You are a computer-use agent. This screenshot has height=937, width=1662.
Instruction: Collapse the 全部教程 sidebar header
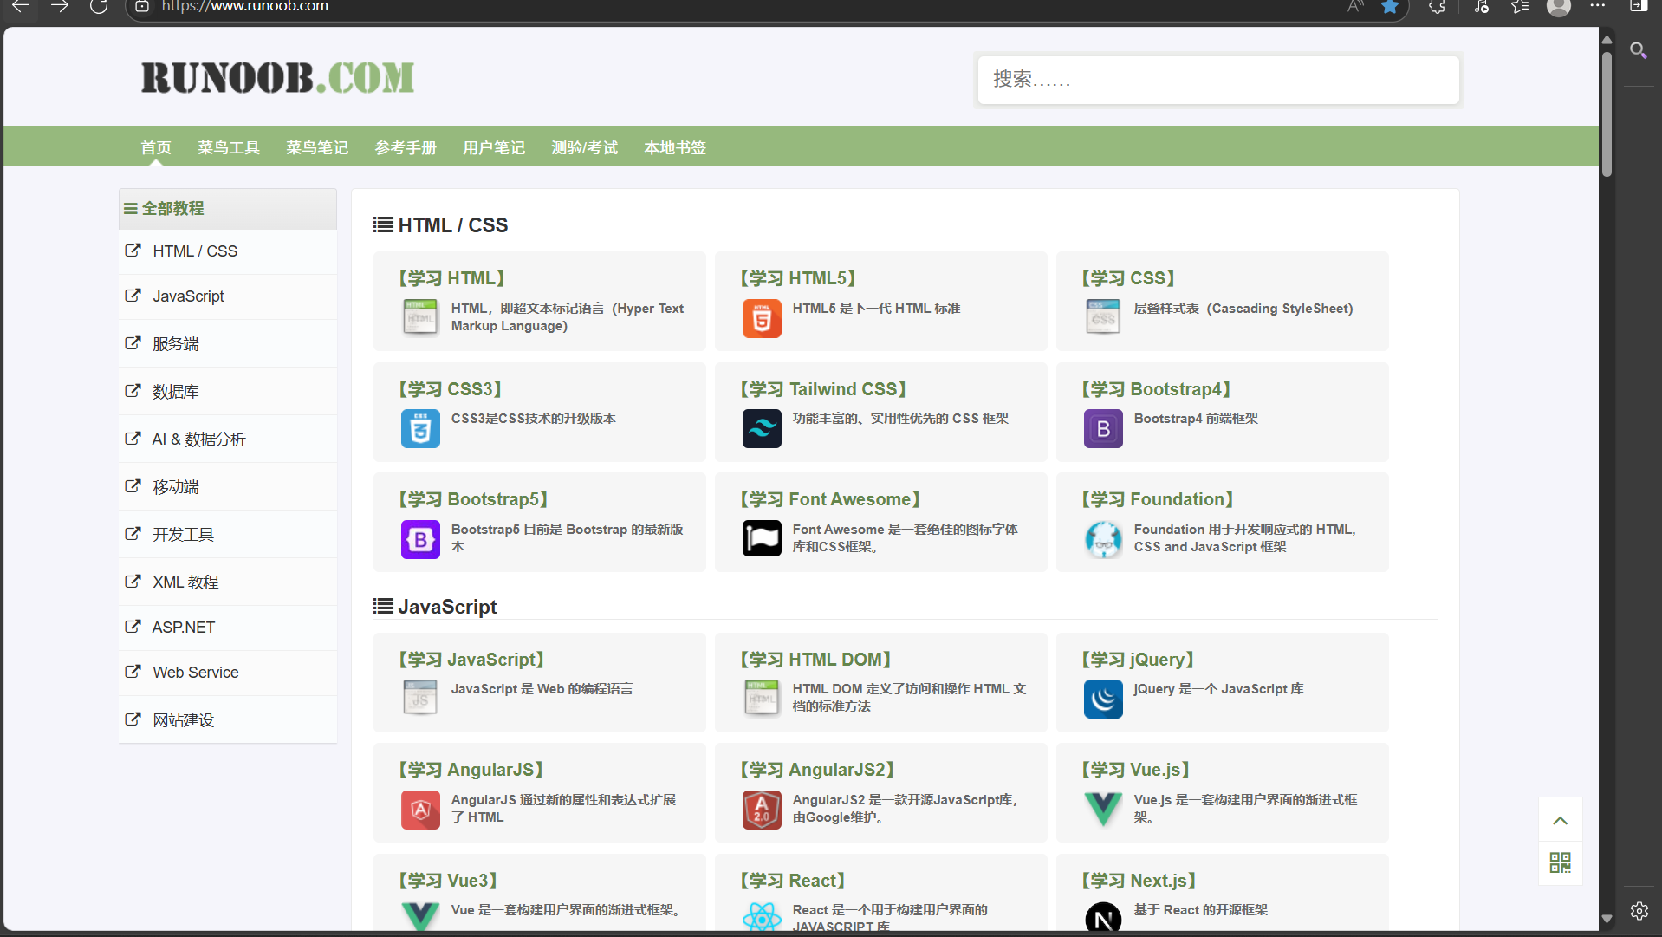[x=228, y=209]
